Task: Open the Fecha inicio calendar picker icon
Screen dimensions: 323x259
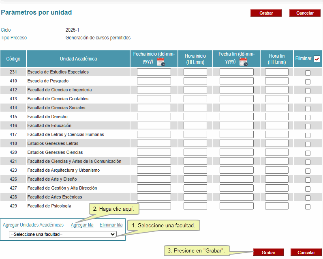Action: (161, 62)
